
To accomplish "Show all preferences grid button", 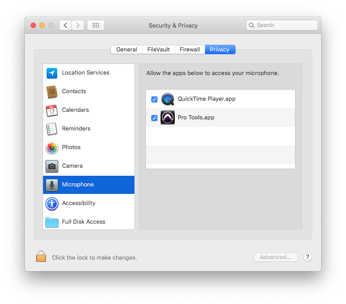I will (x=96, y=25).
